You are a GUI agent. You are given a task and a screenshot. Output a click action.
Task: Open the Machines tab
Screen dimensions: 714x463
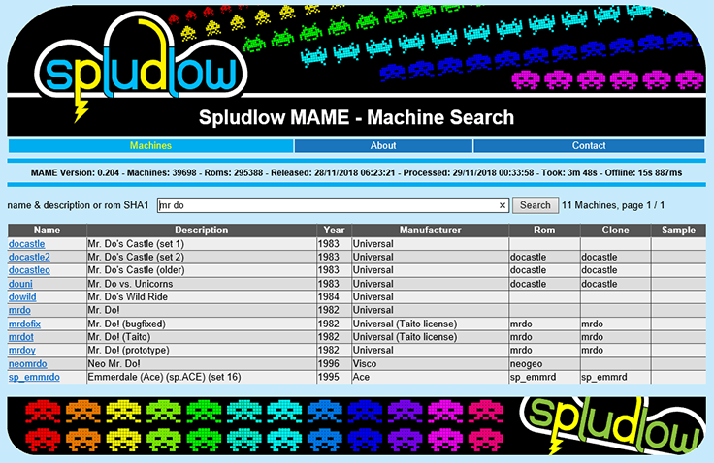coord(150,146)
